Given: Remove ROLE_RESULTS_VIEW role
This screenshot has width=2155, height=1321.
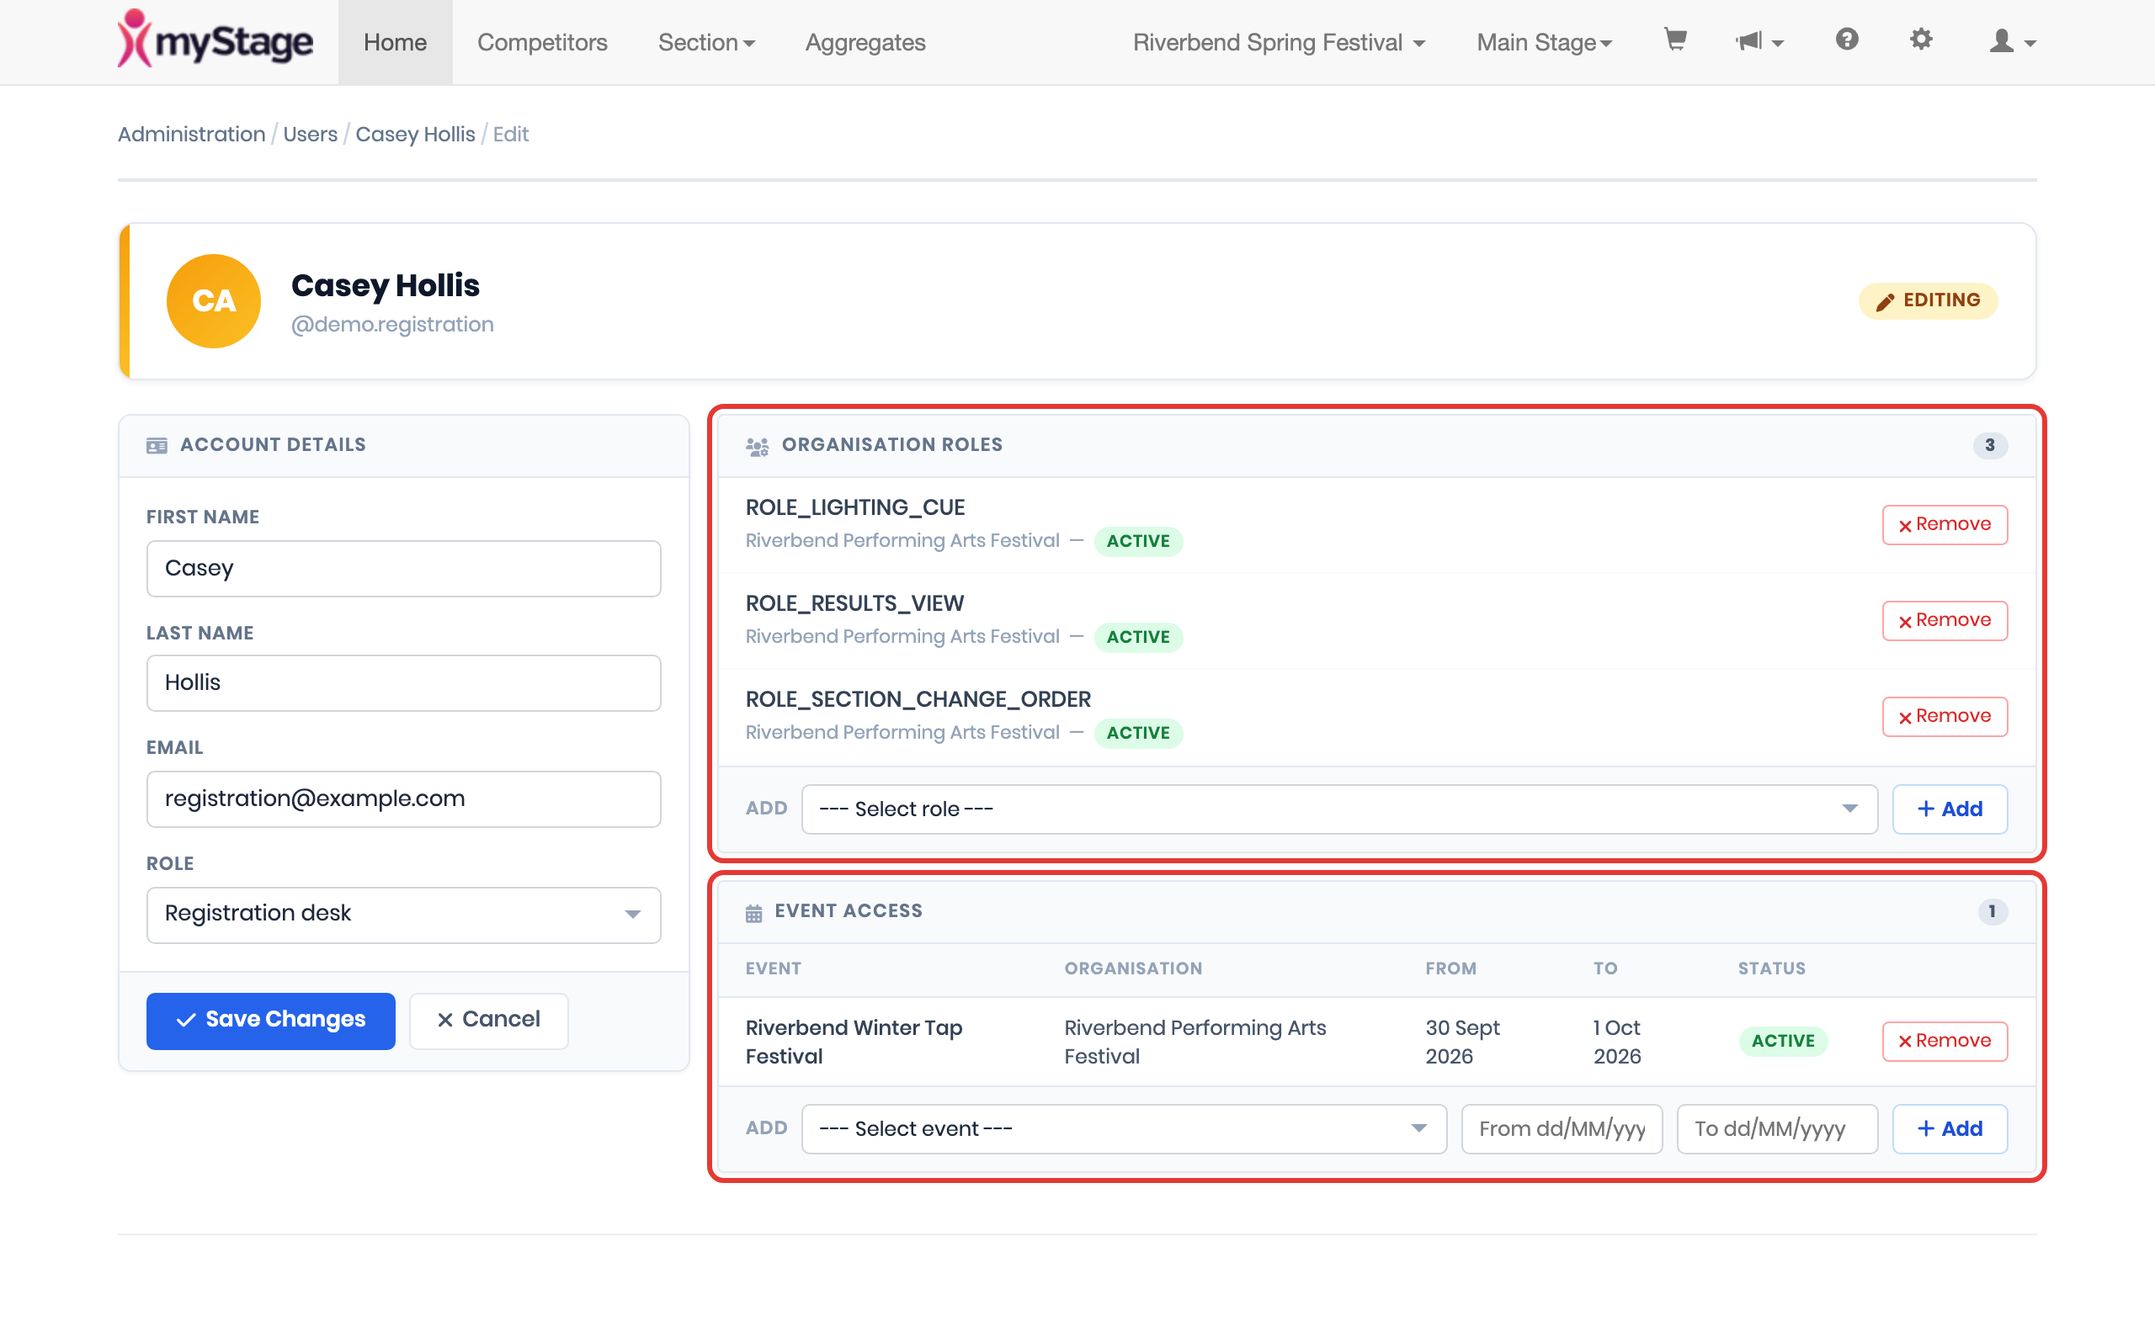Looking at the screenshot, I should coord(1945,621).
